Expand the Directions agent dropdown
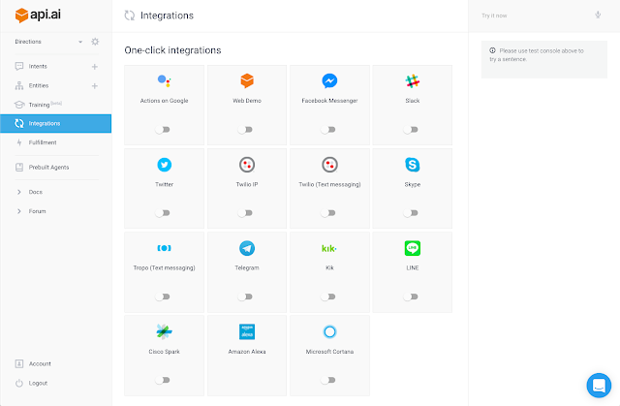 point(80,42)
